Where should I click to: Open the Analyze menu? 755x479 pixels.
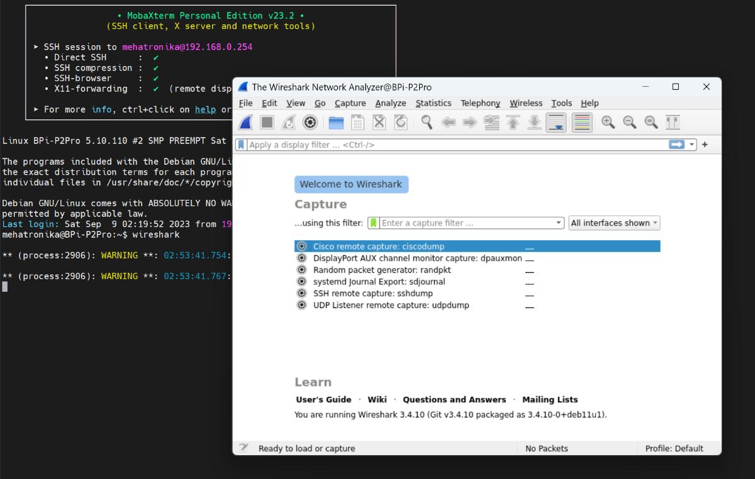pyautogui.click(x=390, y=103)
